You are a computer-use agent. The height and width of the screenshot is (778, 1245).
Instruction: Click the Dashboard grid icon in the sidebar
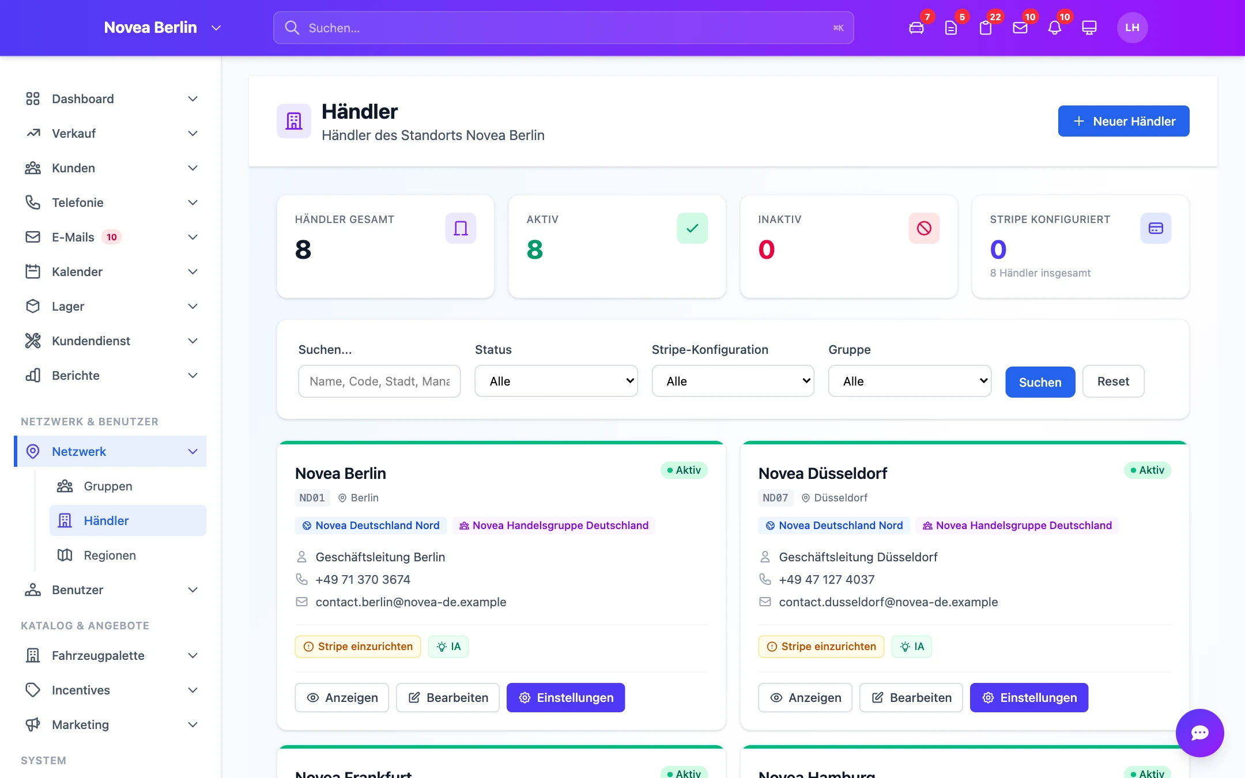pos(33,99)
